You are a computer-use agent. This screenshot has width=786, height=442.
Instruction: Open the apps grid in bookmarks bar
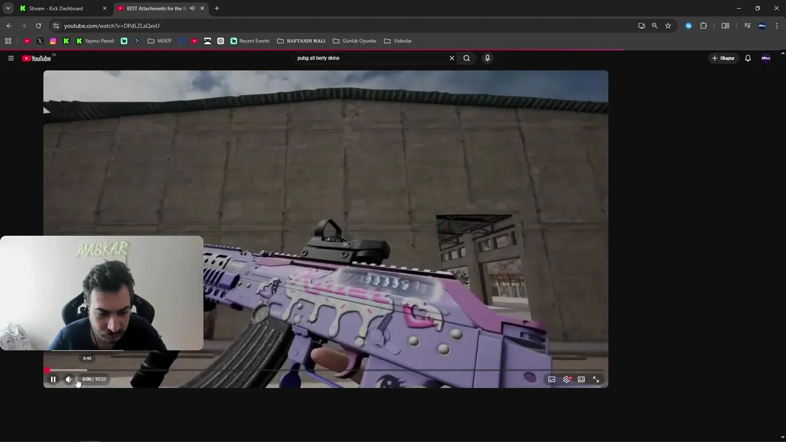click(8, 41)
